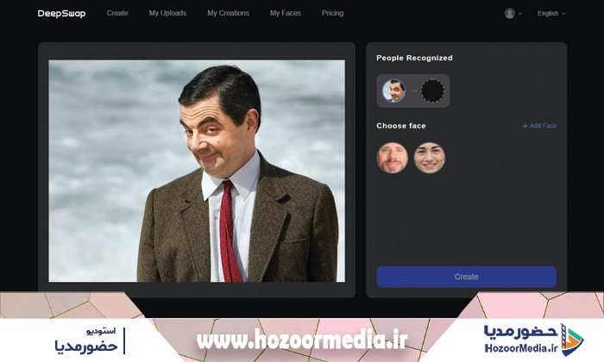Click the Choose face label
604x362 pixels.
click(x=401, y=126)
